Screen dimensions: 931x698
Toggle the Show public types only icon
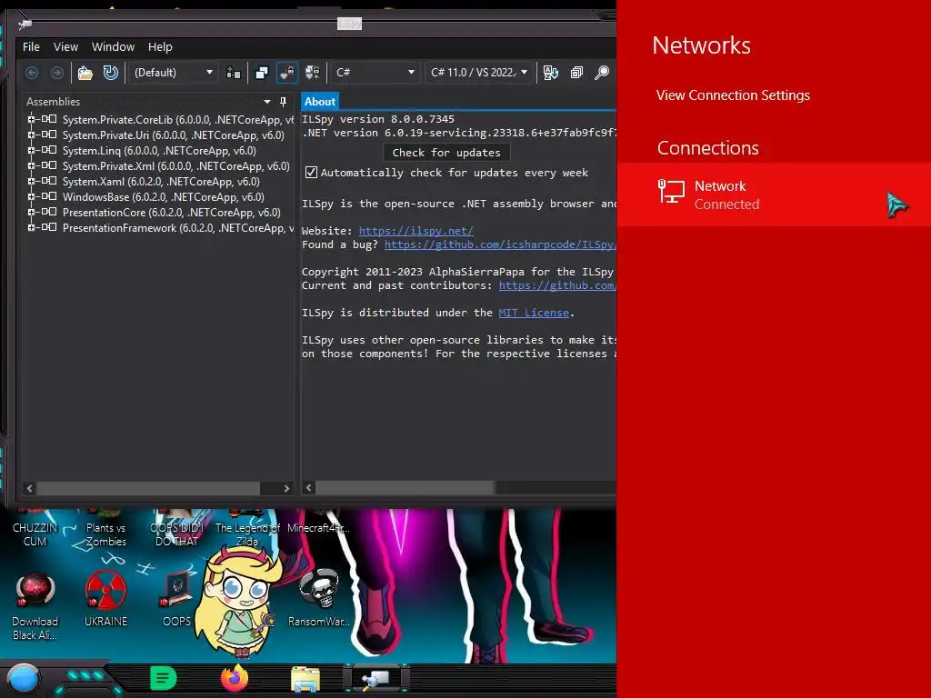coord(262,73)
